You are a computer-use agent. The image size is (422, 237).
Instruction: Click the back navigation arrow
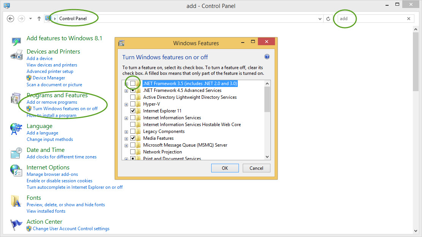pos(10,18)
